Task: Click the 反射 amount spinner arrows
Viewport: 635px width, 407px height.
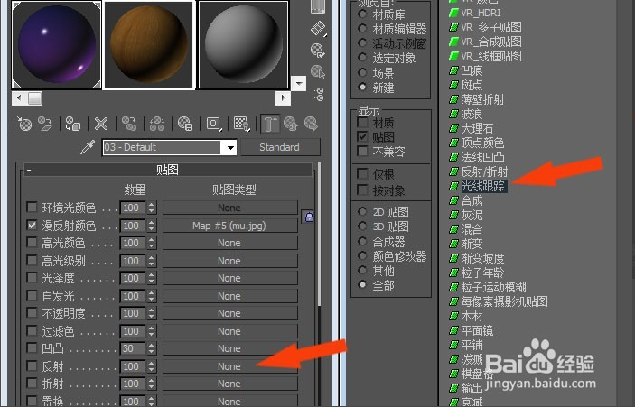Action: pyautogui.click(x=151, y=366)
